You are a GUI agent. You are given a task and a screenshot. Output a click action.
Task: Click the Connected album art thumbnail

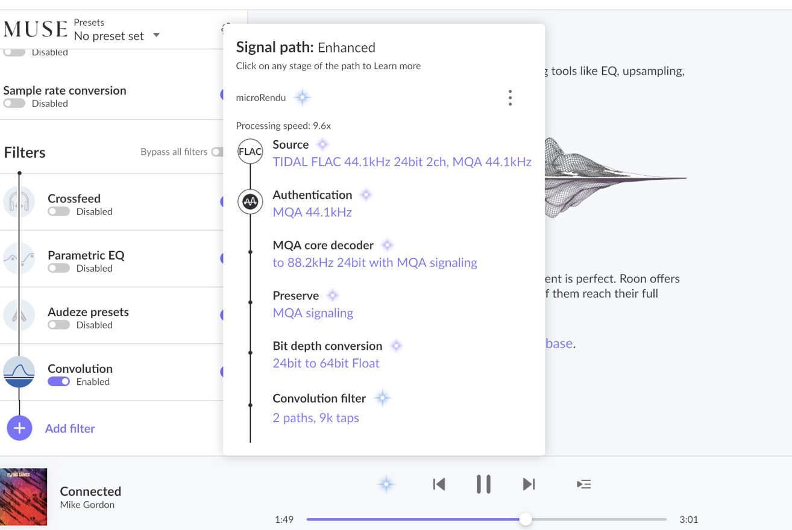pyautogui.click(x=24, y=497)
